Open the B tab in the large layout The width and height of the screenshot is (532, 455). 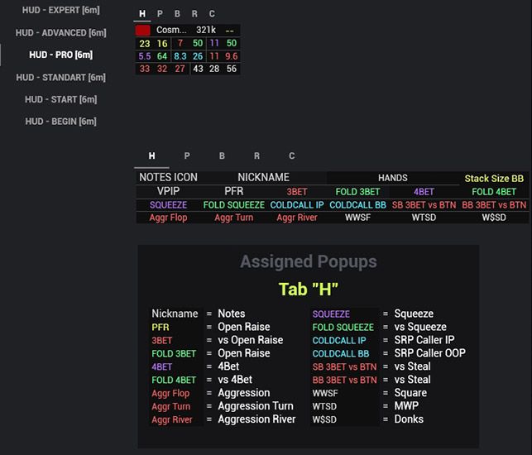222,156
